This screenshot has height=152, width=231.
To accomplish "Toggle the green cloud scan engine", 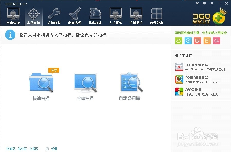I will coord(178,40).
